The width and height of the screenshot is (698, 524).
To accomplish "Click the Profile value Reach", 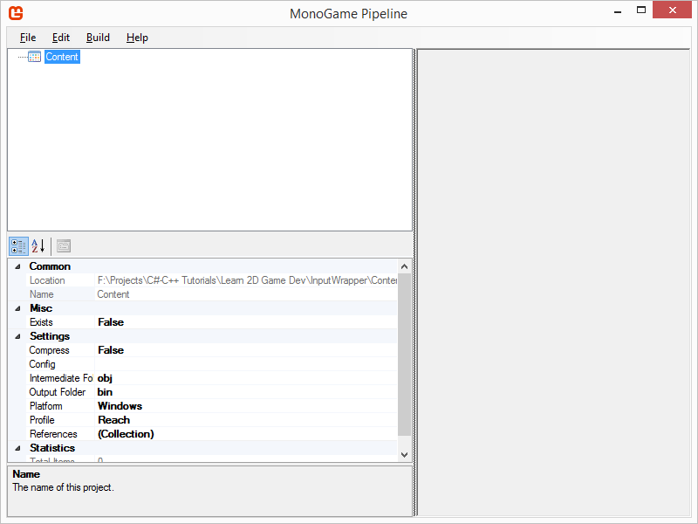I will (x=114, y=420).
